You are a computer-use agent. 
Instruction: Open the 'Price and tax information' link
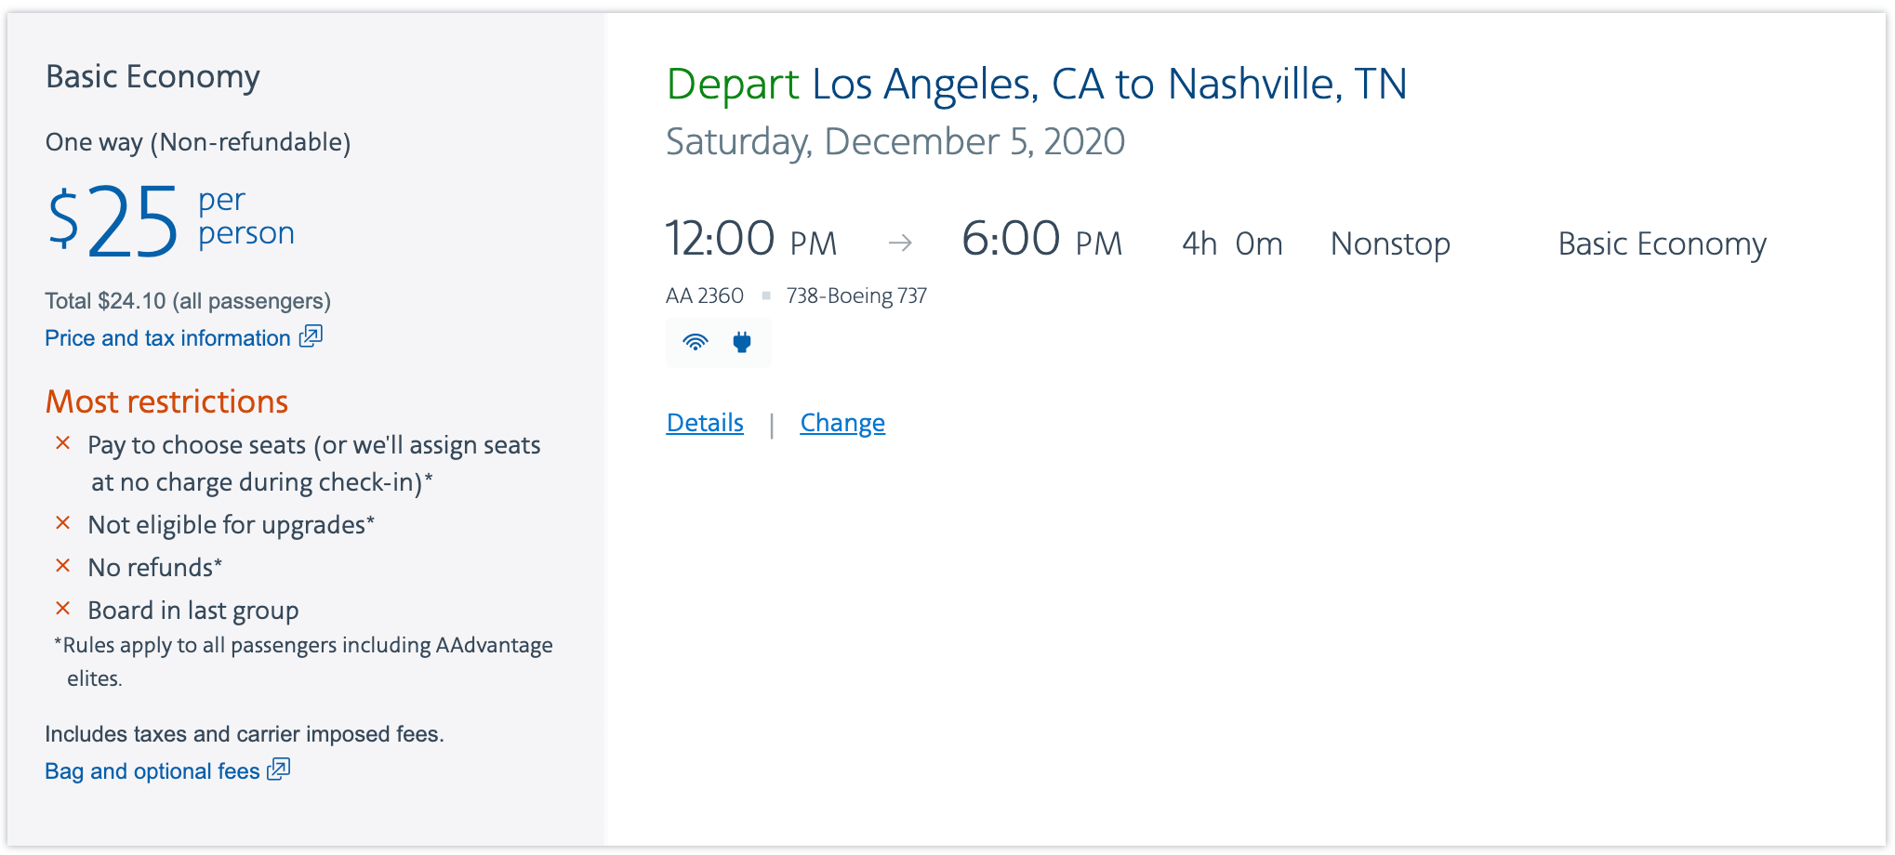coord(167,338)
